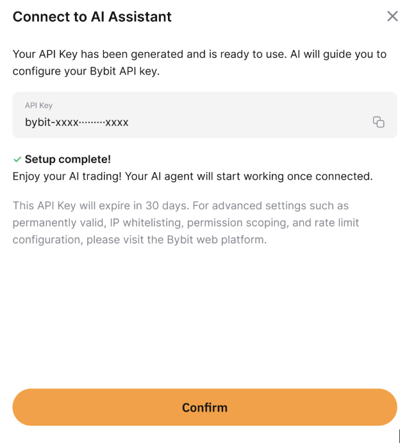Click the configure your Bybit API key text
Image resolution: width=400 pixels, height=443 pixels.
click(86, 71)
